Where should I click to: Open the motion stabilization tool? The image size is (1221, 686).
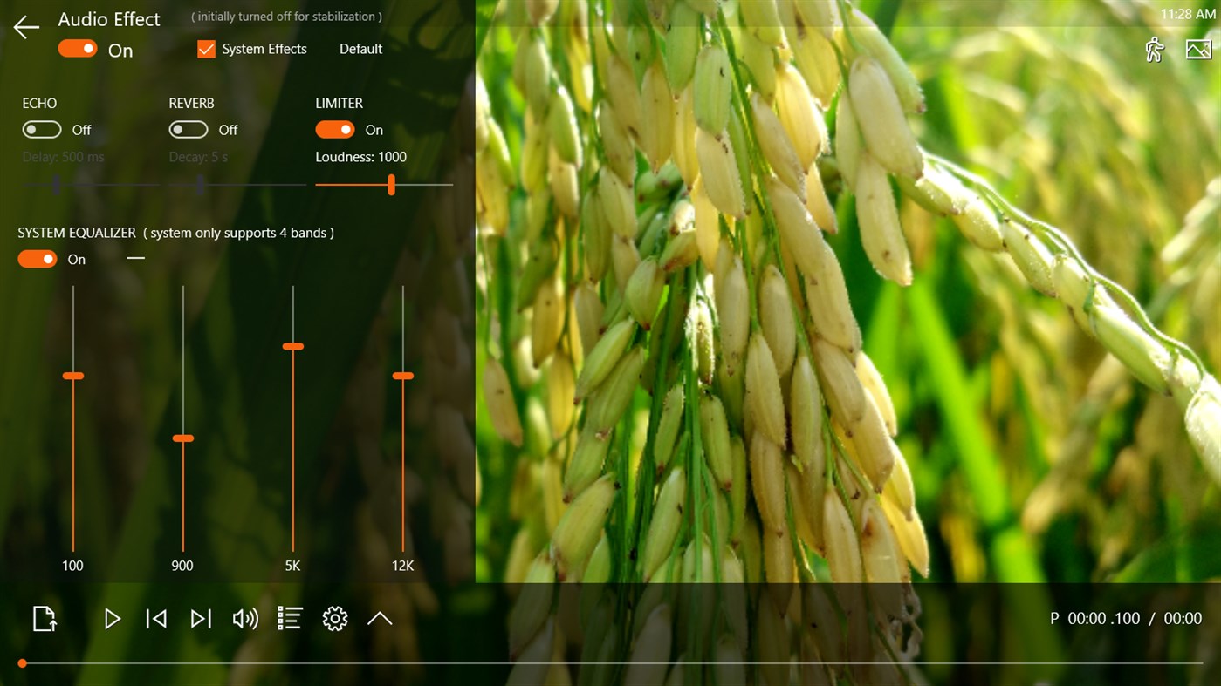(1154, 50)
